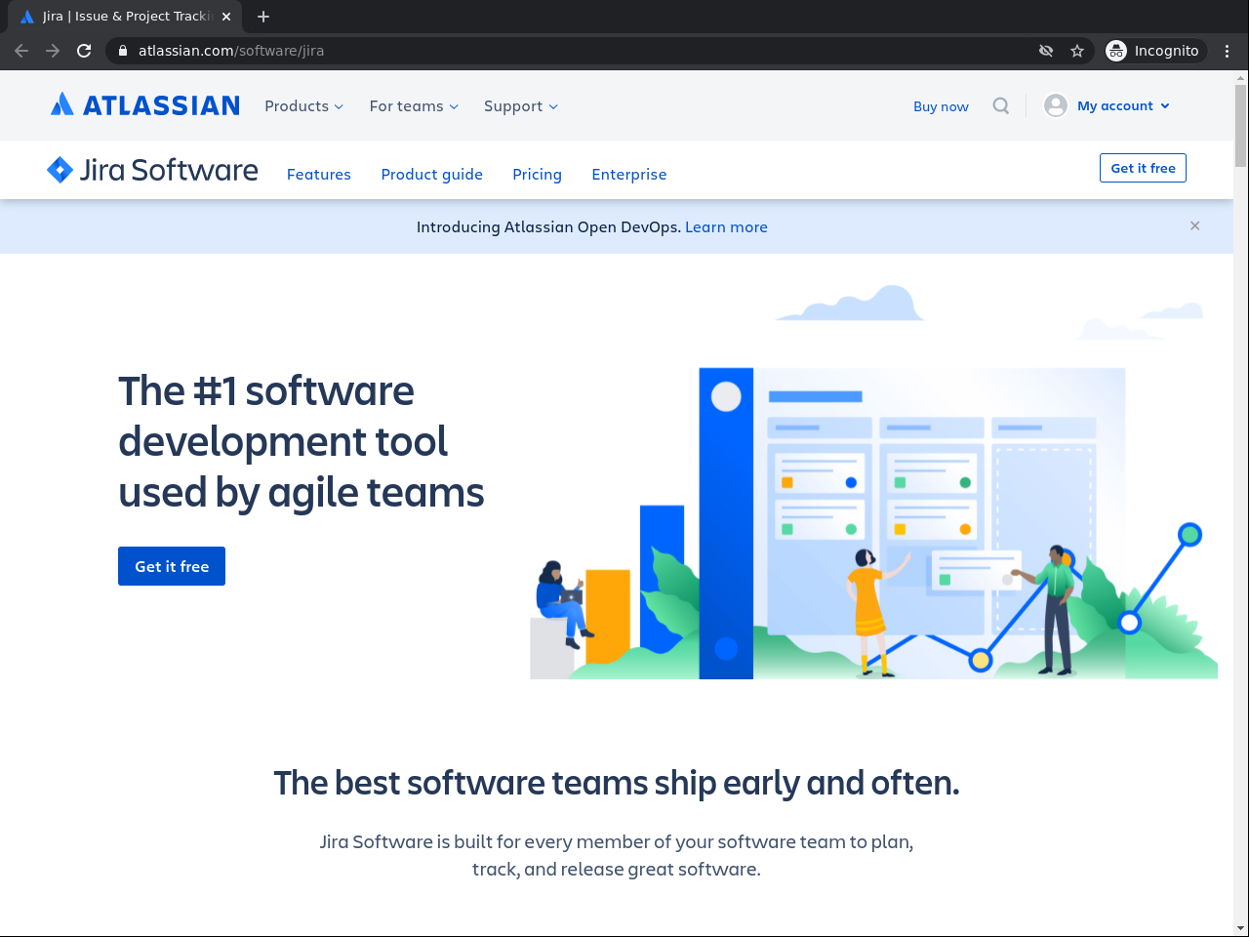This screenshot has height=937, width=1249.
Task: Go to the Pricing page
Action: click(538, 174)
